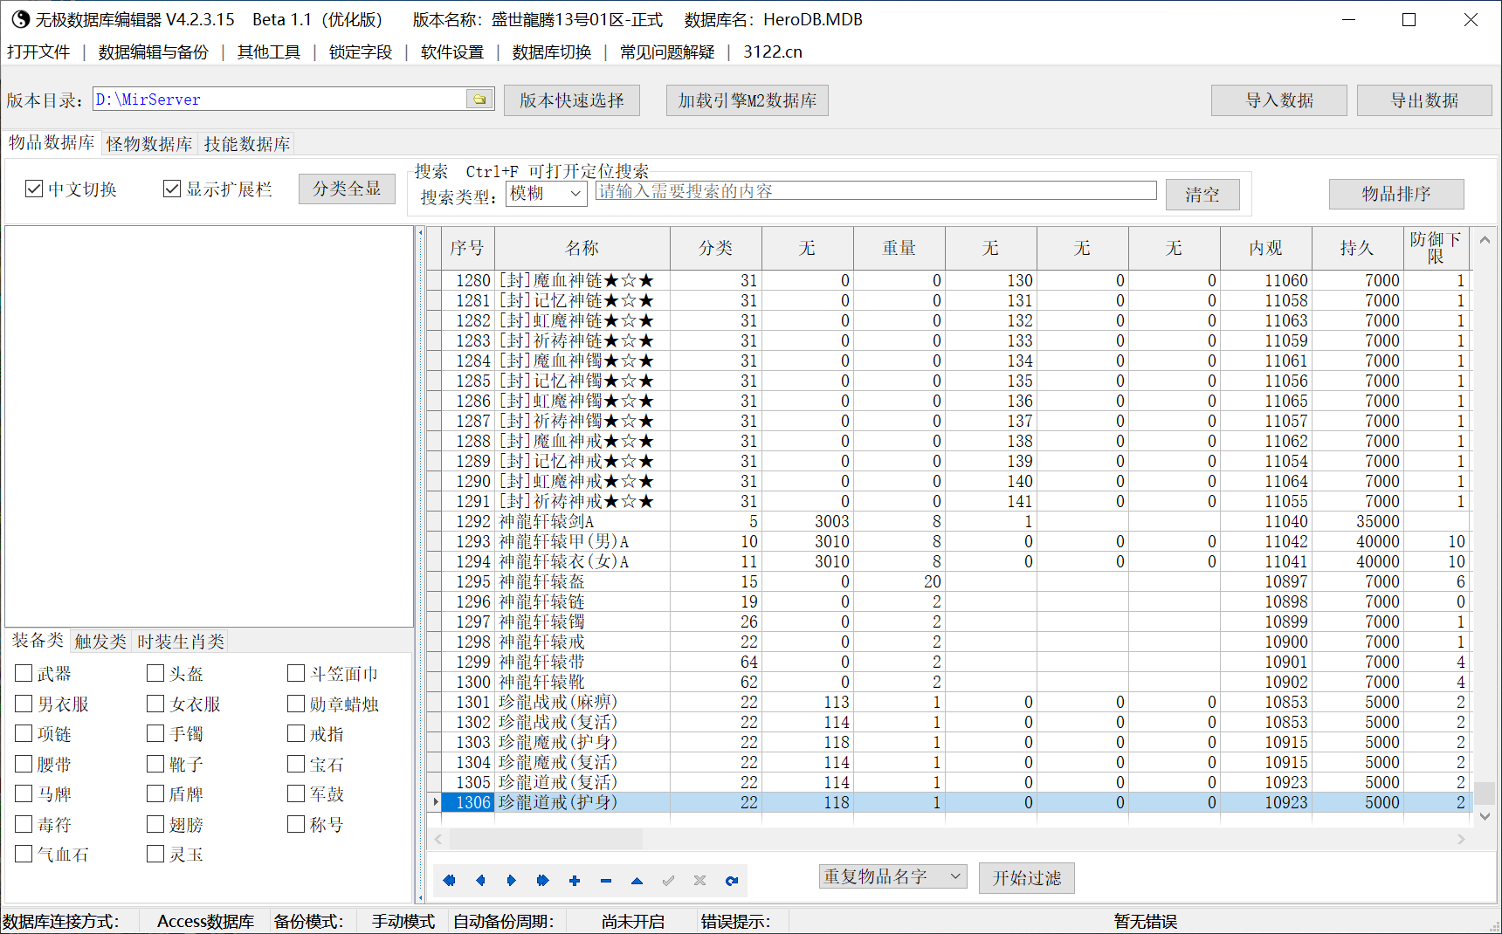The height and width of the screenshot is (934, 1502).
Task: Go to previous record arrow icon
Action: click(480, 881)
